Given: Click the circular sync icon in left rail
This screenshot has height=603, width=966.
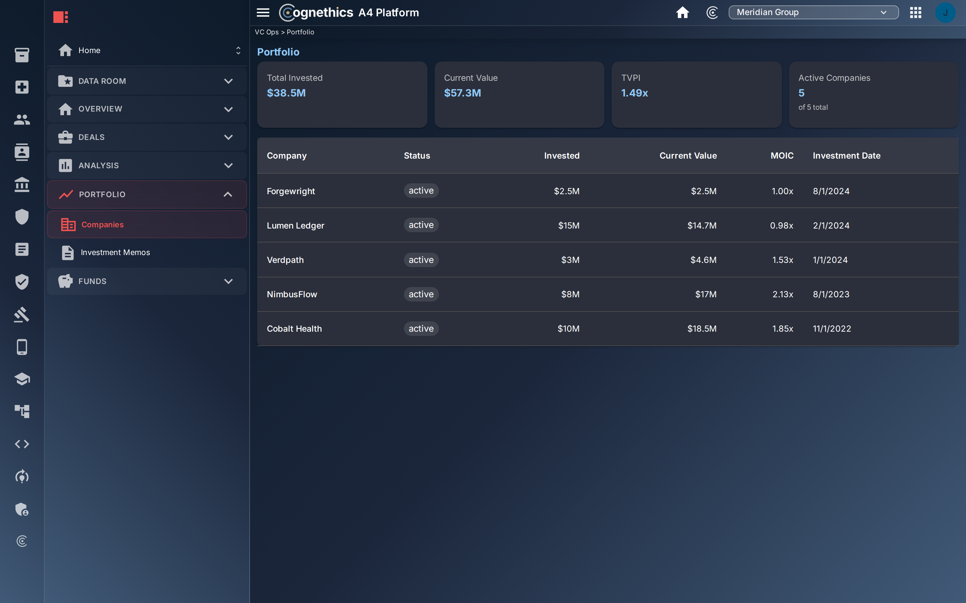Looking at the screenshot, I should 22,476.
